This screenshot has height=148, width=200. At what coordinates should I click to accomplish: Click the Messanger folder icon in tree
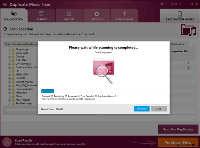coord(13,93)
